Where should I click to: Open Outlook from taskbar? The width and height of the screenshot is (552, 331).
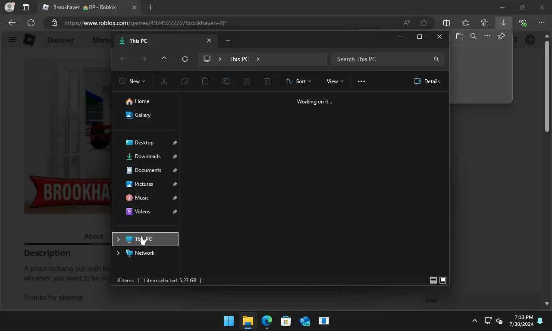click(x=304, y=321)
